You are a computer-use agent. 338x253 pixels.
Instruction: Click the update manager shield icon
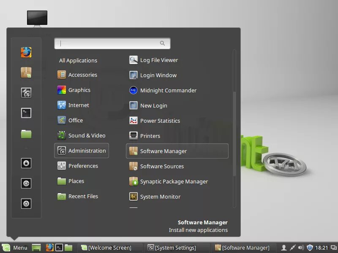310,248
